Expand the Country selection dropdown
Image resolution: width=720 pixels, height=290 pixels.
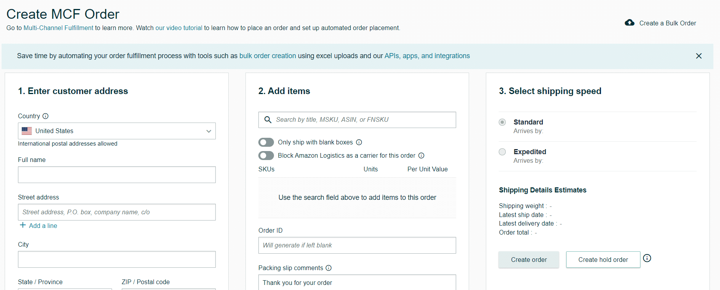point(208,131)
